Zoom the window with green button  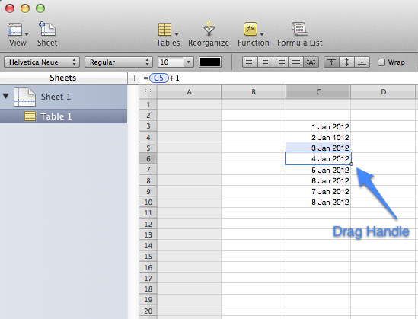coord(40,8)
